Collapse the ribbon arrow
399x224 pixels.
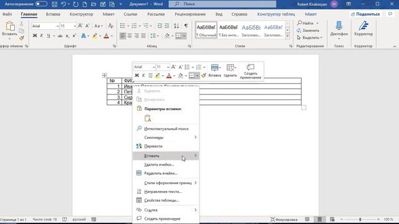point(395,47)
